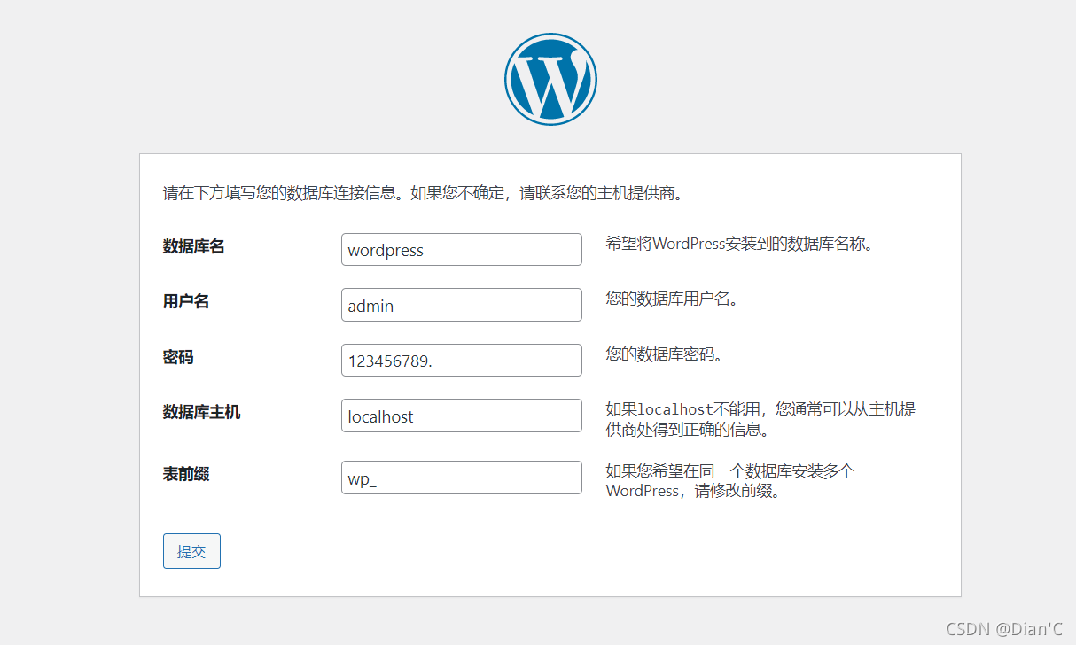Click the database host field containing localhost
Image resolution: width=1076 pixels, height=645 pixels.
click(462, 416)
